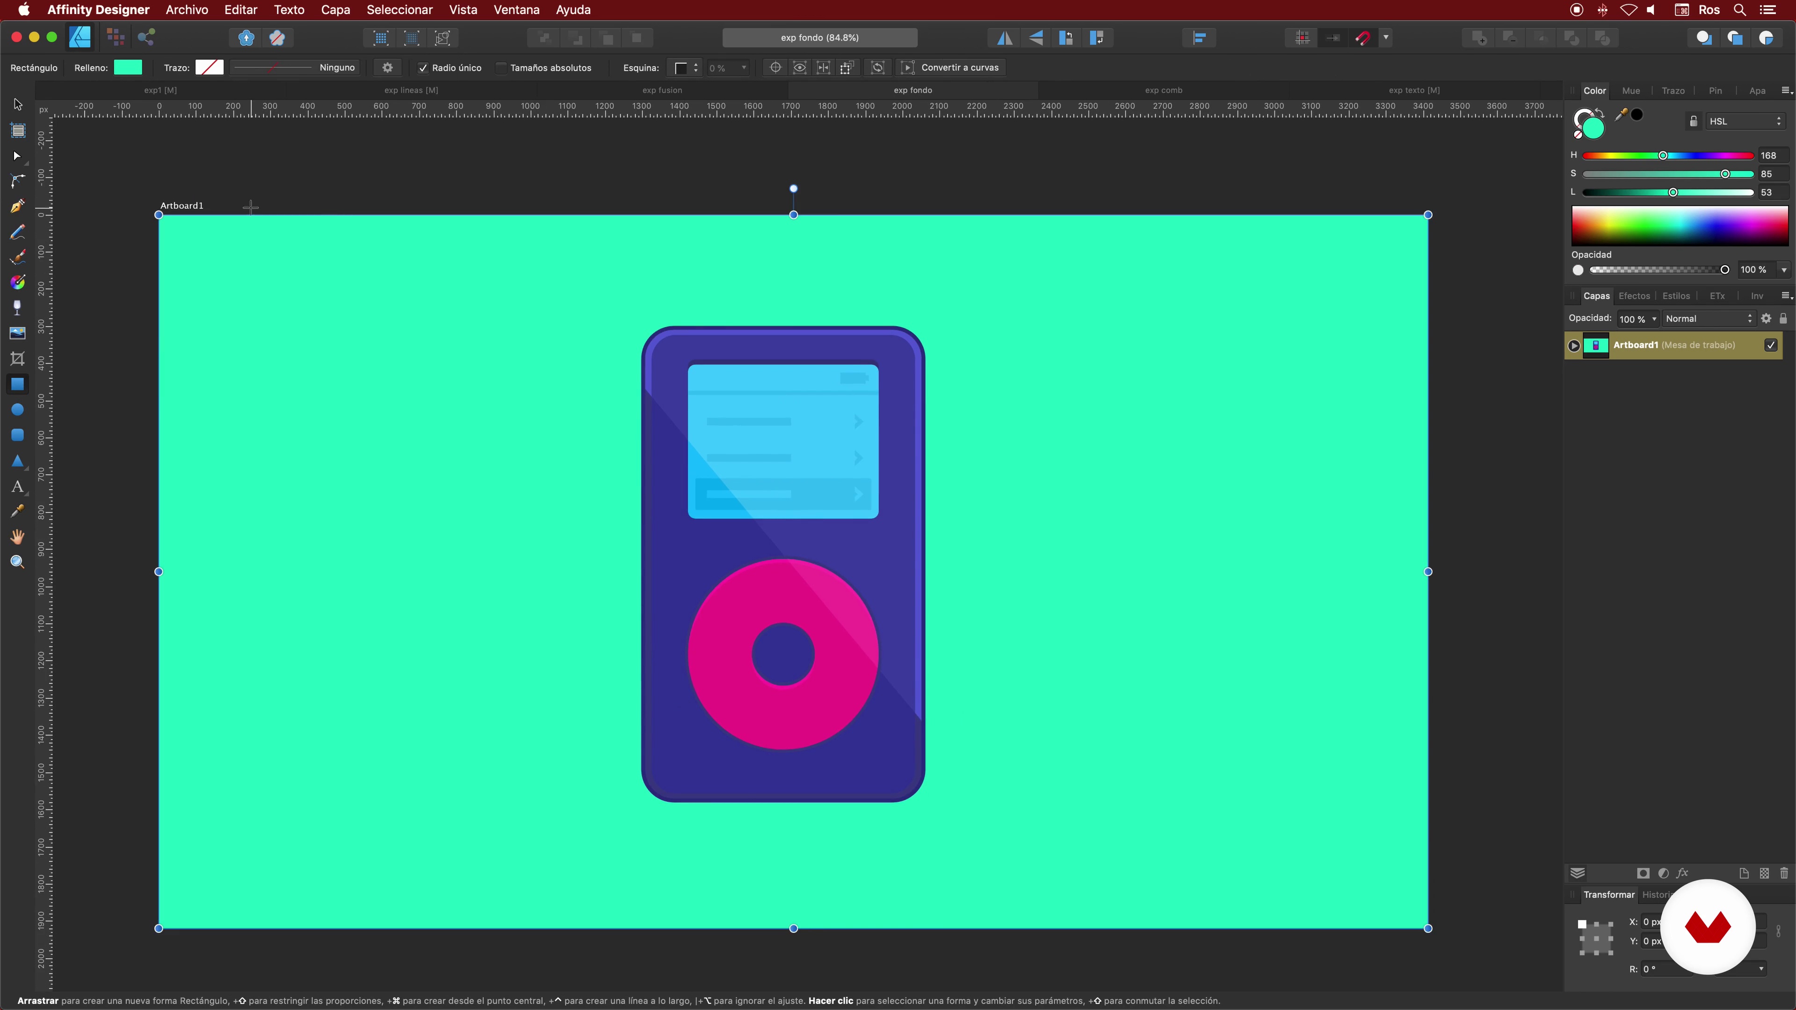Select the Node tool

click(17, 156)
